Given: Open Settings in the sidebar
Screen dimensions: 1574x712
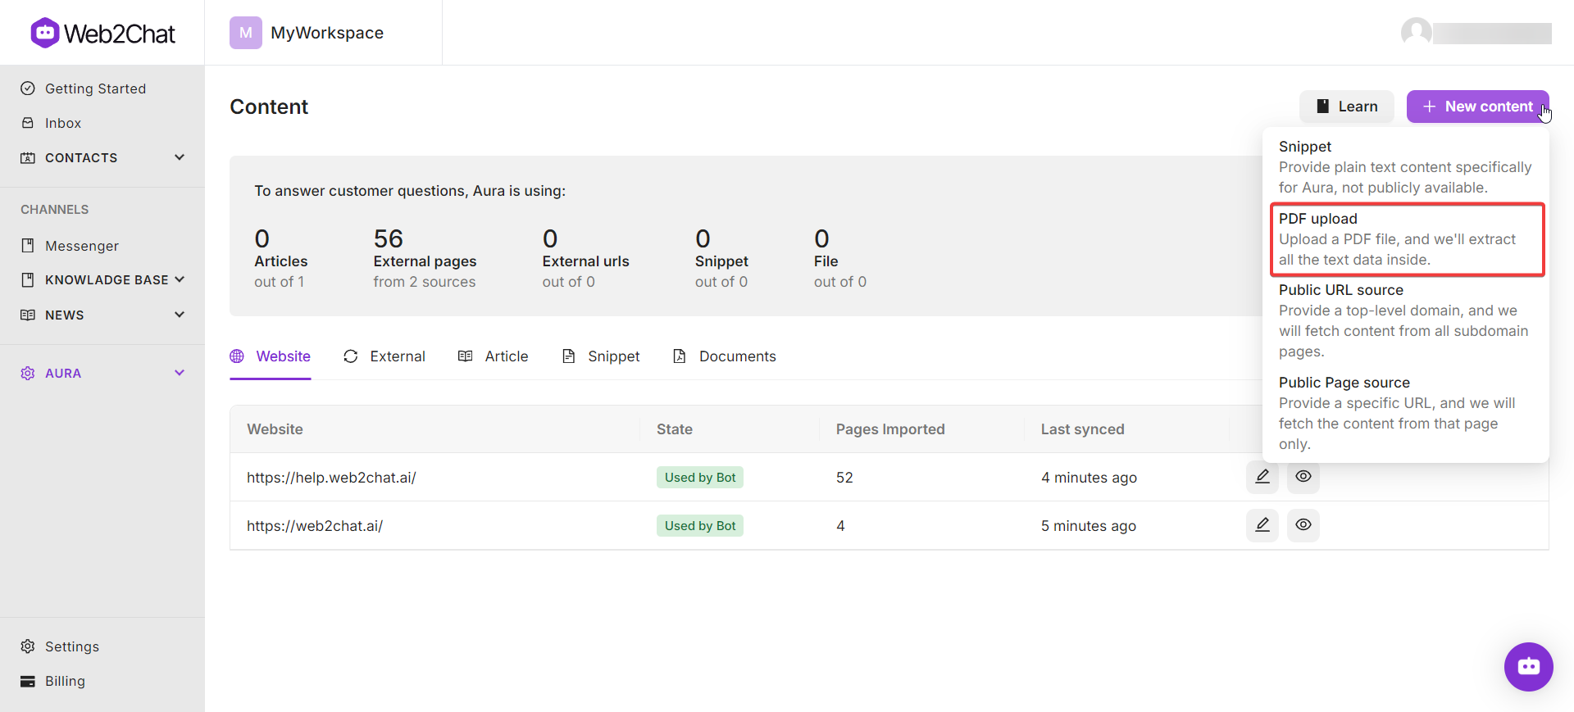Looking at the screenshot, I should click(72, 646).
